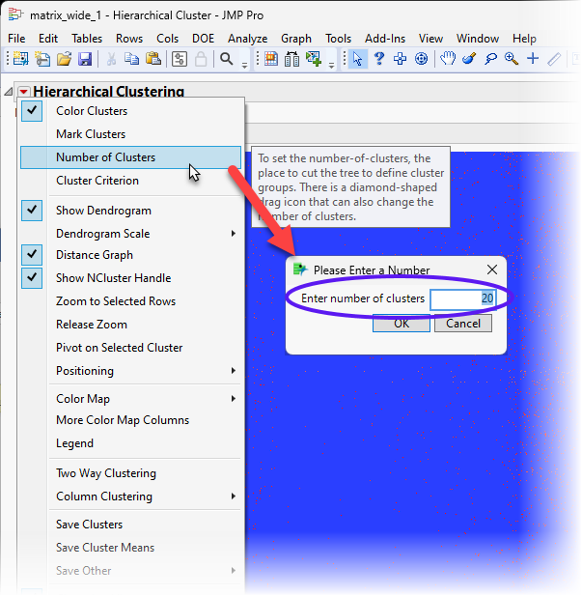Open the first toolbar overflow arrow
582x596 pixels.
click(245, 65)
